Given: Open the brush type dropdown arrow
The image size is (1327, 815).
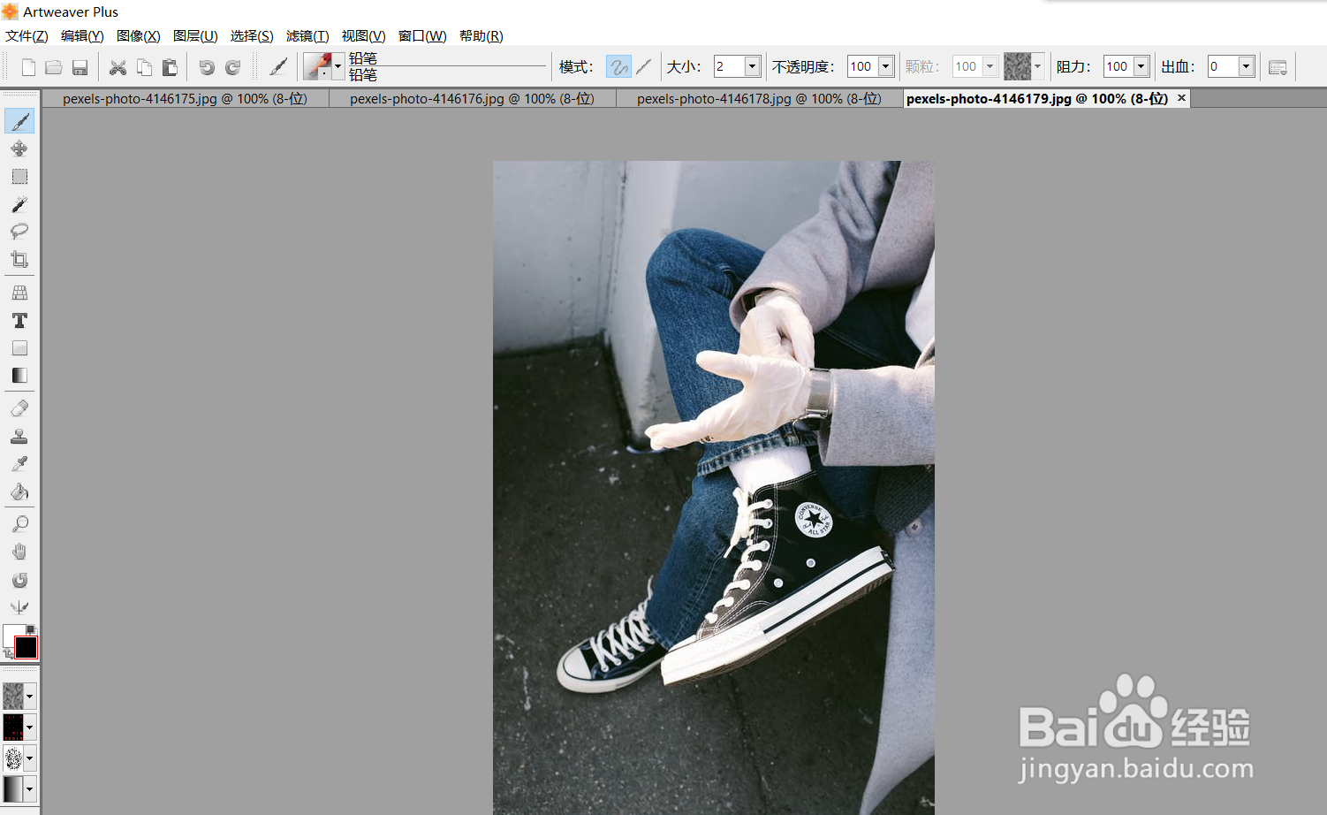Looking at the screenshot, I should pyautogui.click(x=337, y=66).
